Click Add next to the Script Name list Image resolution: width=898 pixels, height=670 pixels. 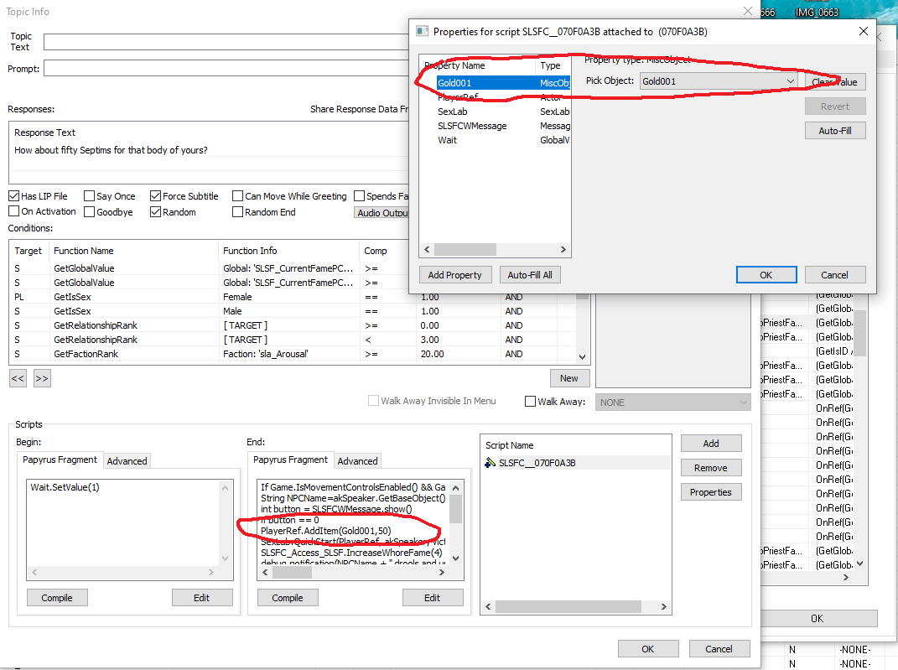[x=710, y=443]
